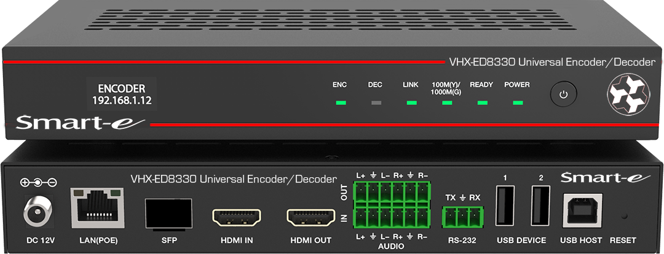Click USB device port number 2
This screenshot has width=664, height=254.
[540, 206]
